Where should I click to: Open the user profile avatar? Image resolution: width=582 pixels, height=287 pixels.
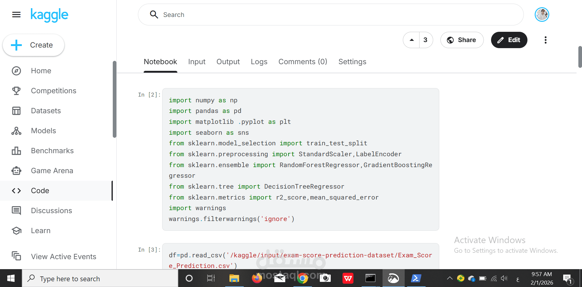click(x=542, y=15)
